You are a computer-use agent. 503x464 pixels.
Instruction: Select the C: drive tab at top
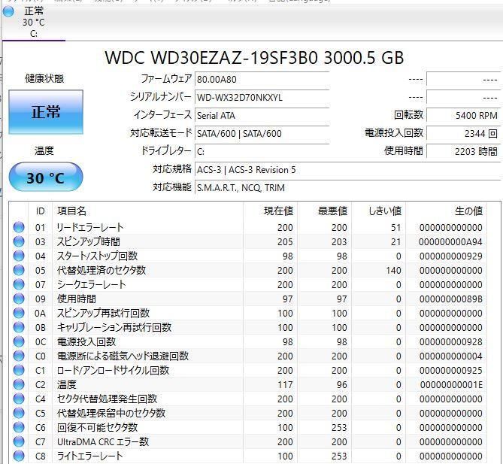[x=34, y=23]
